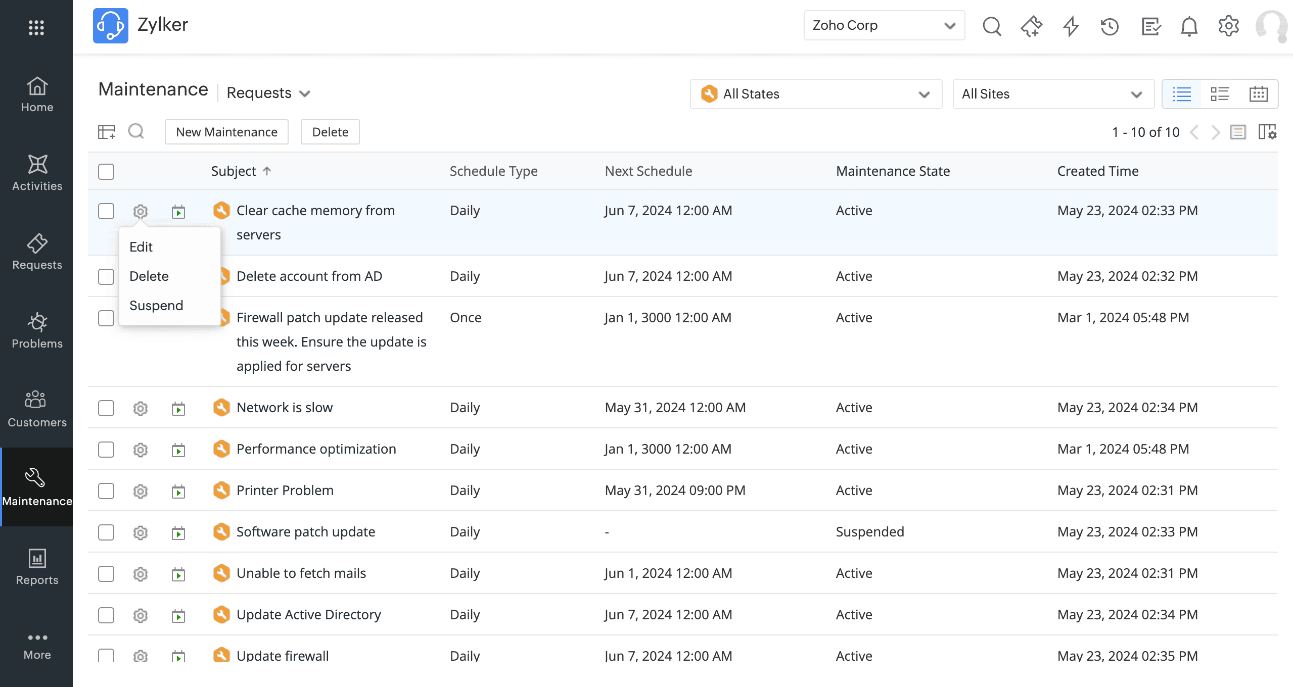Image resolution: width=1293 pixels, height=687 pixels.
Task: Choose Suspend from the context menu
Action: point(156,306)
